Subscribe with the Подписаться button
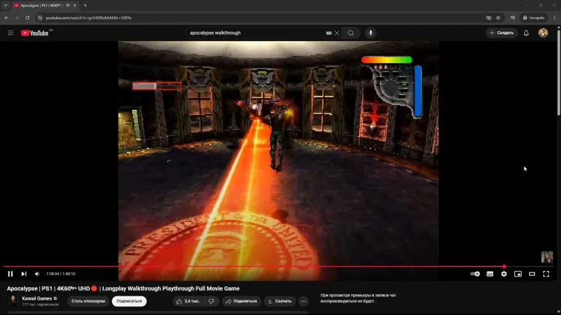This screenshot has width=561, height=315. 129,301
